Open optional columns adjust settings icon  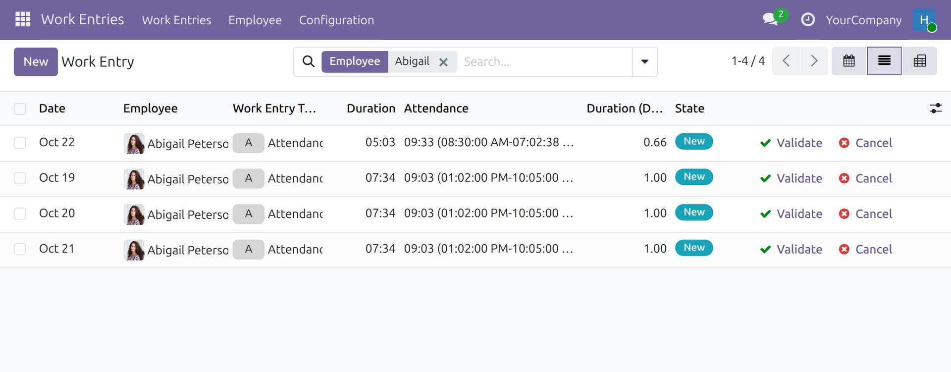pos(935,108)
